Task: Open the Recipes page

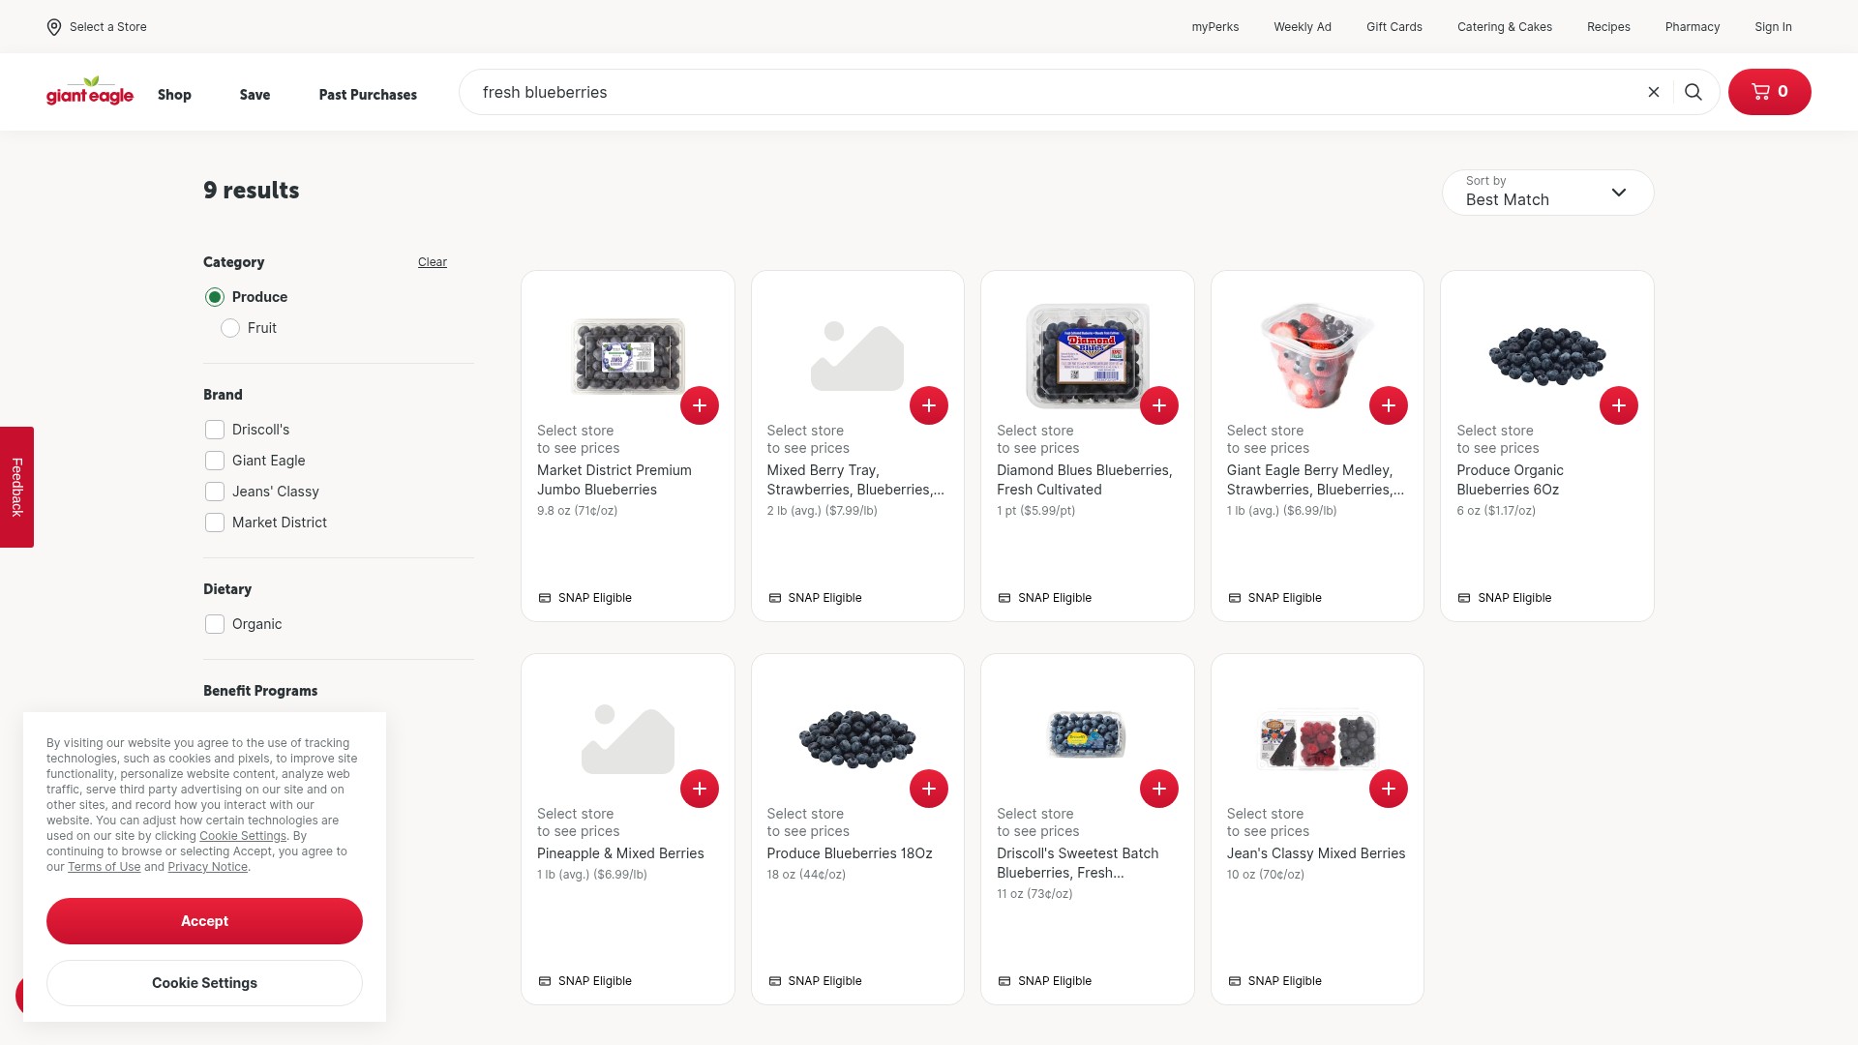Action: [x=1607, y=27]
